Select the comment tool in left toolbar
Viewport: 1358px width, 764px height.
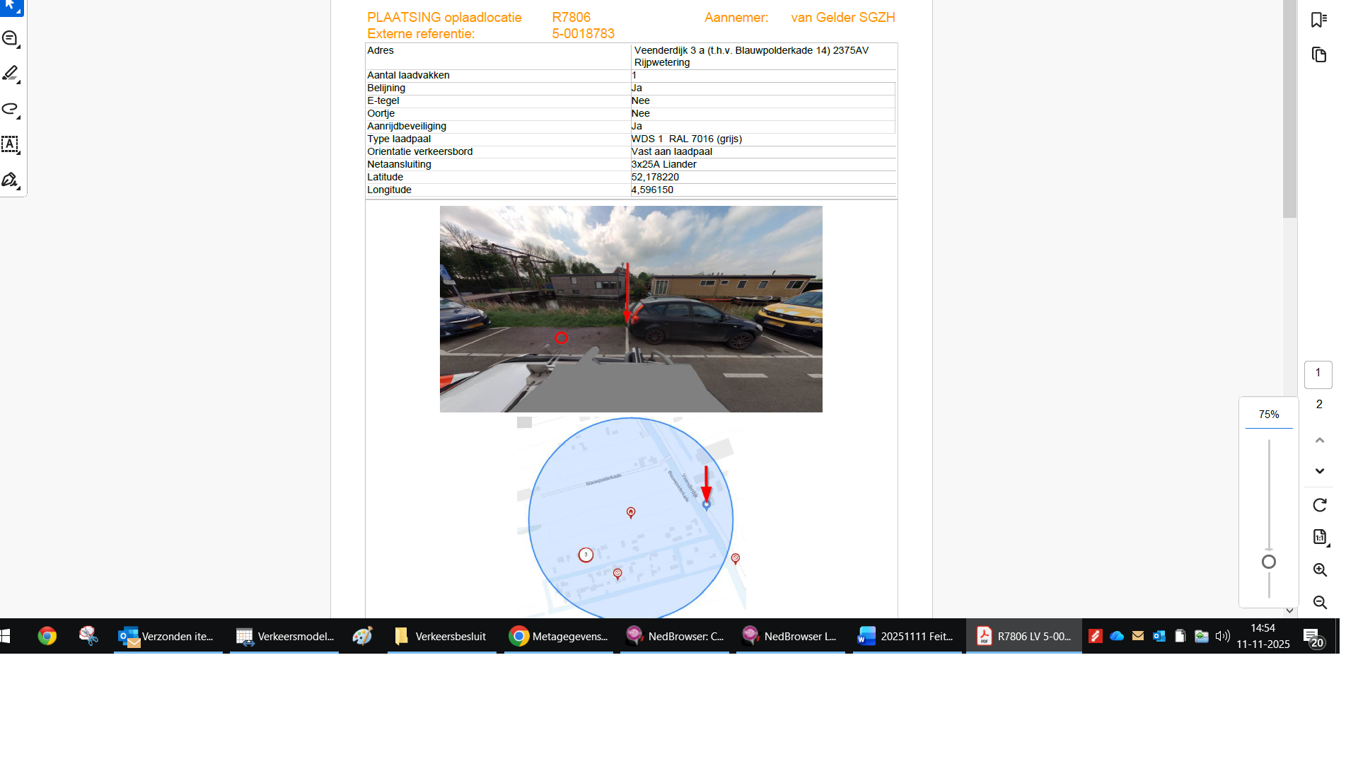tap(10, 38)
